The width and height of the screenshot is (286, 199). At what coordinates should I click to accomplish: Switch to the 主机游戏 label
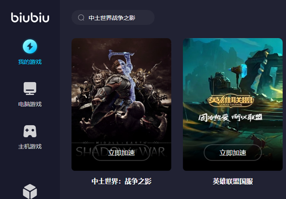[x=30, y=146]
